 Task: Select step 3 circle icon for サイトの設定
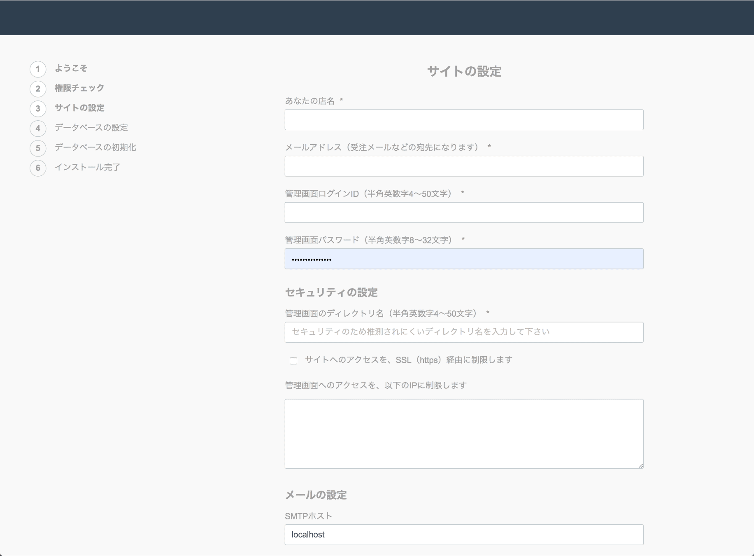[38, 108]
